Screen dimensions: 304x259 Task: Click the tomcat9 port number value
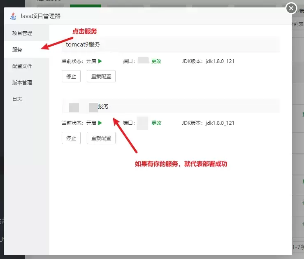(x=143, y=61)
